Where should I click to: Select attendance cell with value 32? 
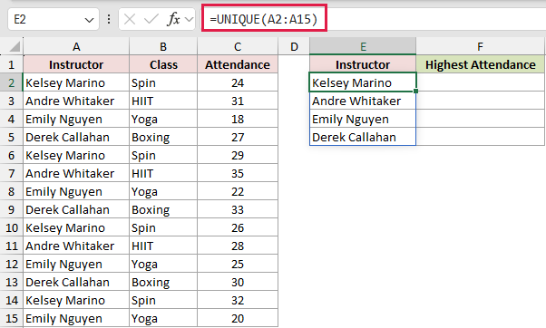pos(238,300)
